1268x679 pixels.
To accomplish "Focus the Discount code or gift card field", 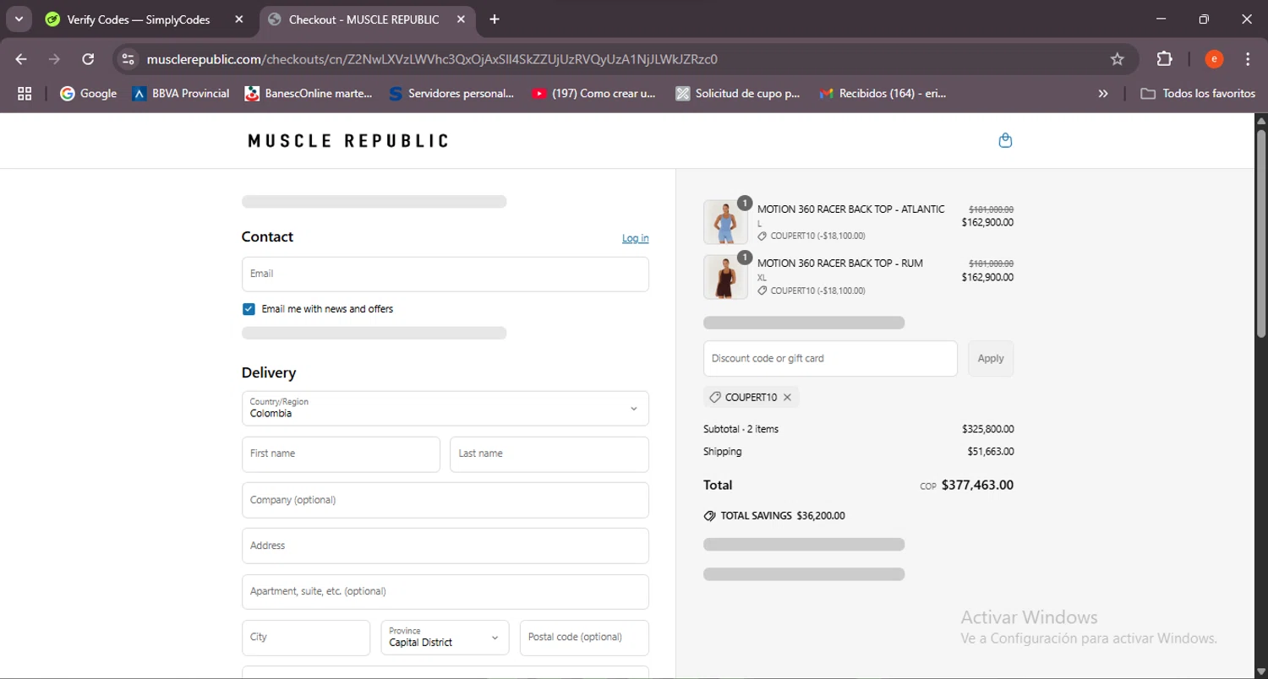I will (x=830, y=358).
